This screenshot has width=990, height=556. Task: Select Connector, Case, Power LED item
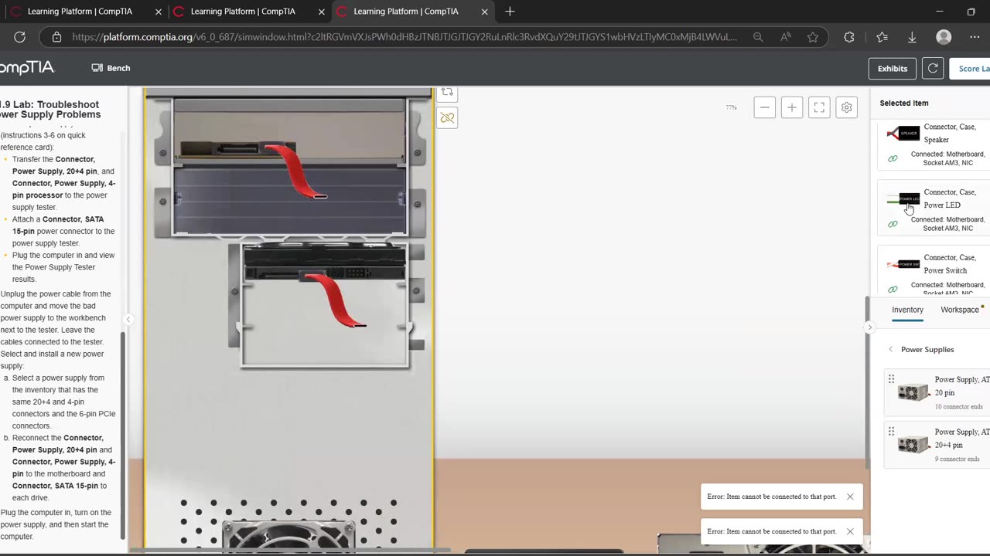click(x=934, y=209)
